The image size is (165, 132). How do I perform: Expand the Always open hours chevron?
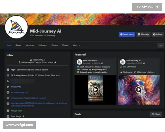pos(24,111)
